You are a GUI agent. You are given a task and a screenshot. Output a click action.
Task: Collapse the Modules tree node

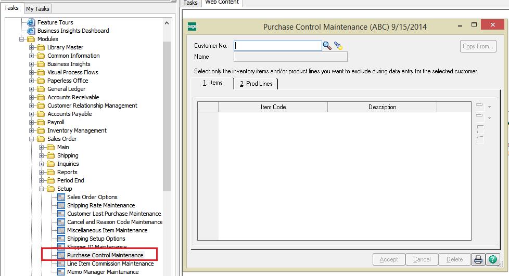pyautogui.click(x=21, y=40)
